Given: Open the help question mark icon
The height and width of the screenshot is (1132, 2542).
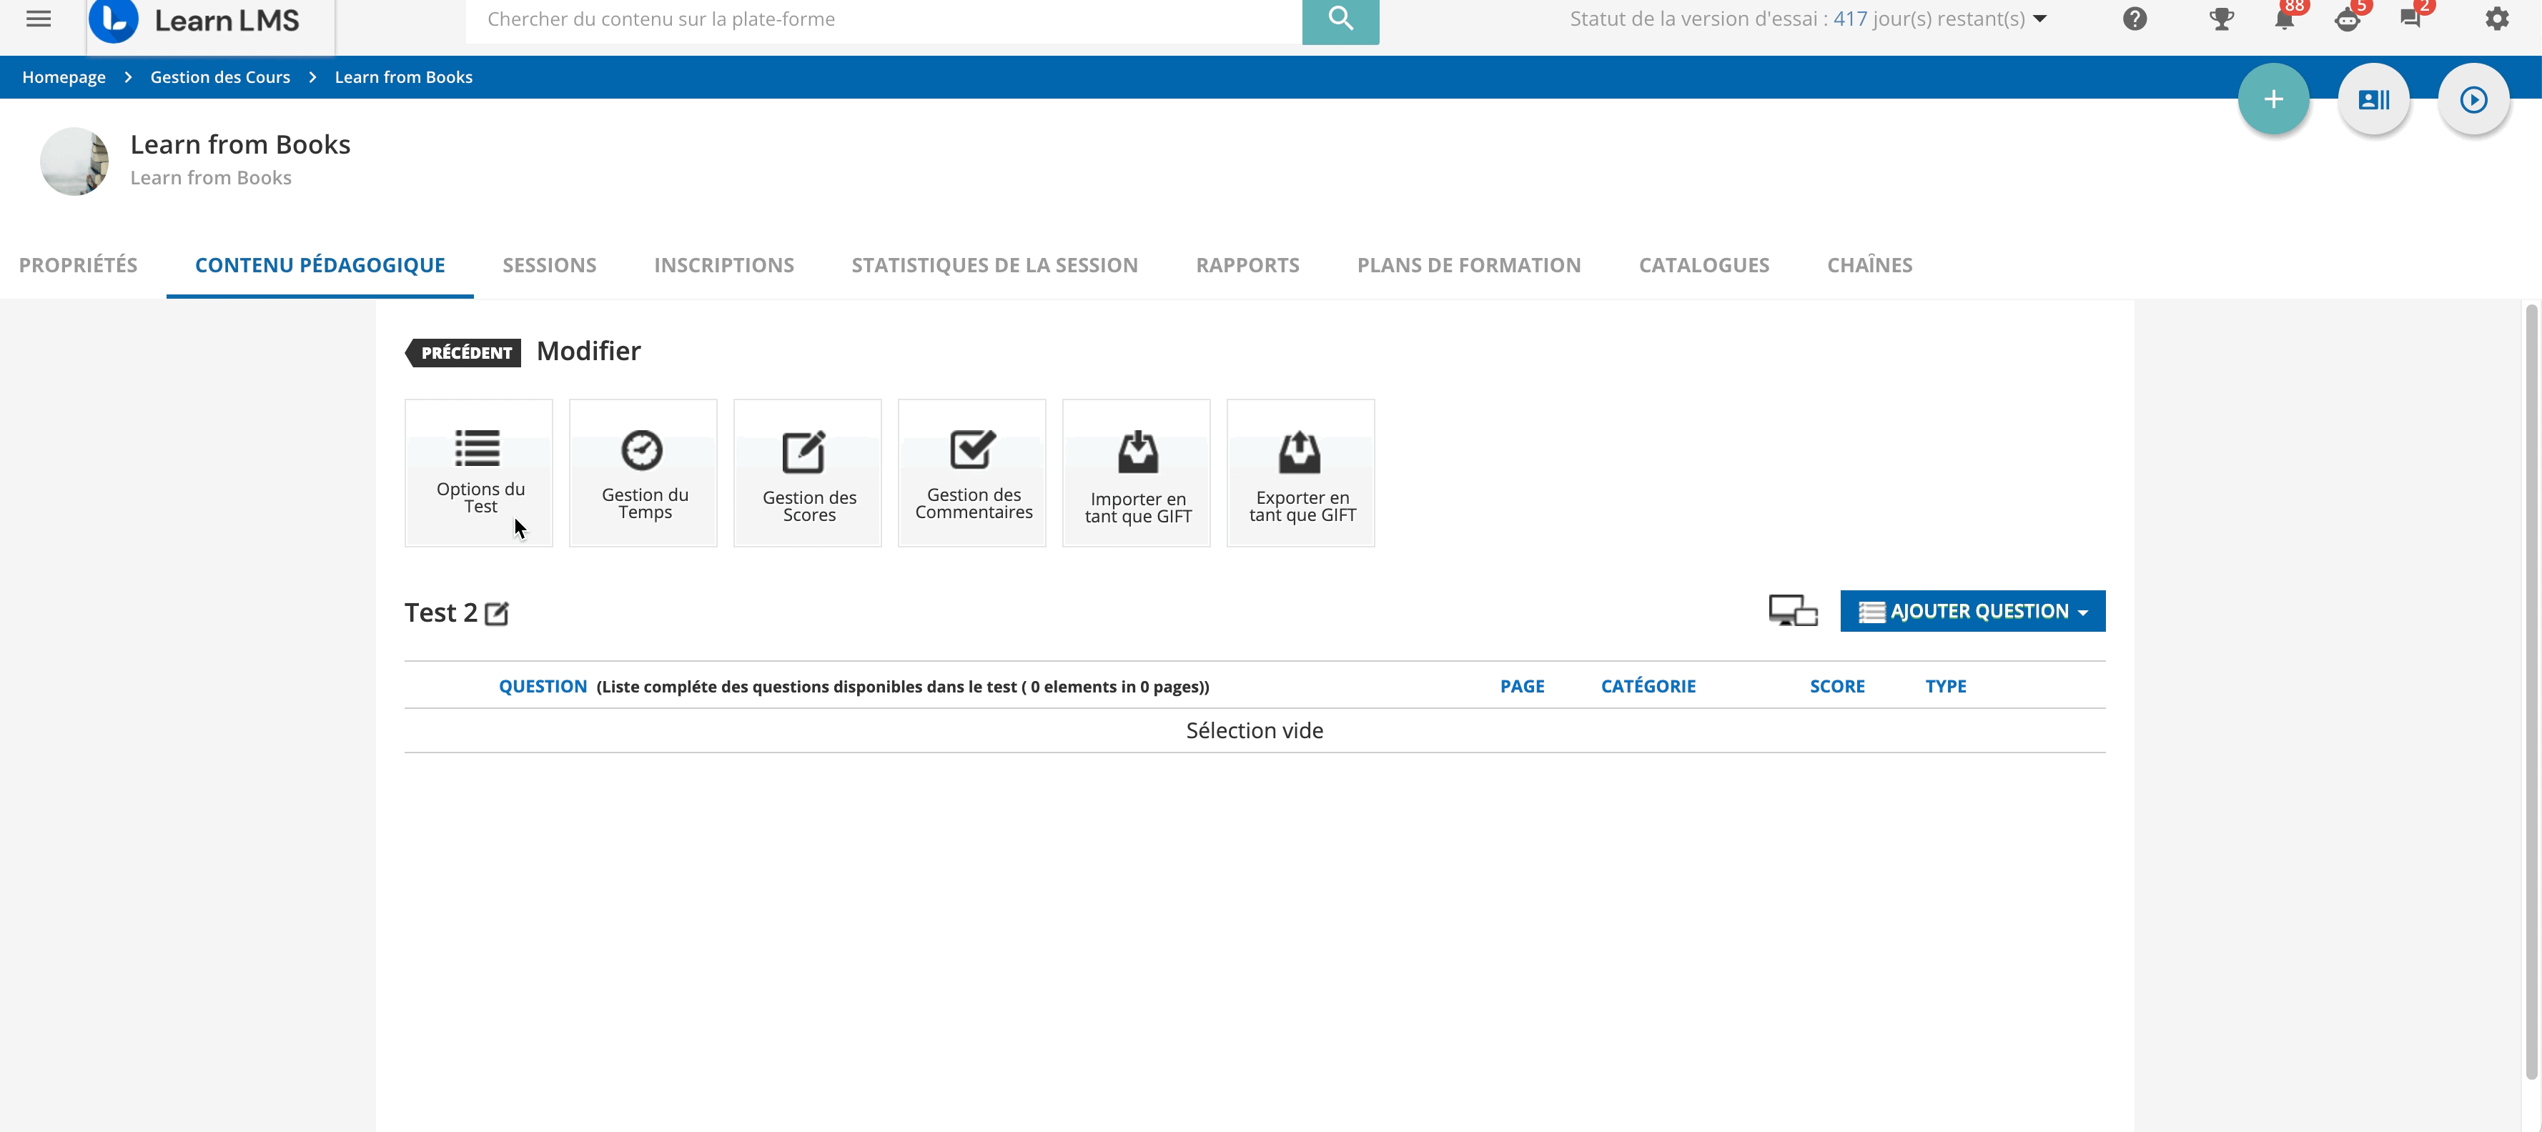Looking at the screenshot, I should (2135, 19).
